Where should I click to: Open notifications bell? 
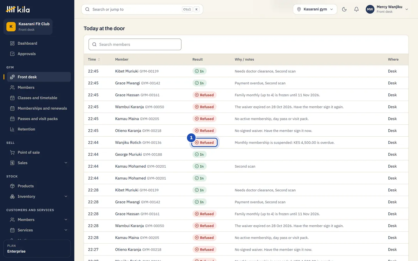pyautogui.click(x=356, y=9)
